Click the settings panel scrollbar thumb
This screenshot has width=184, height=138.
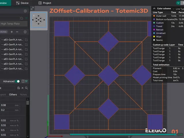coord(28,103)
